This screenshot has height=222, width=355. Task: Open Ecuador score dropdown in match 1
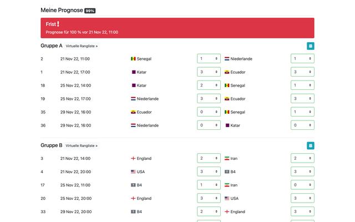302,72
